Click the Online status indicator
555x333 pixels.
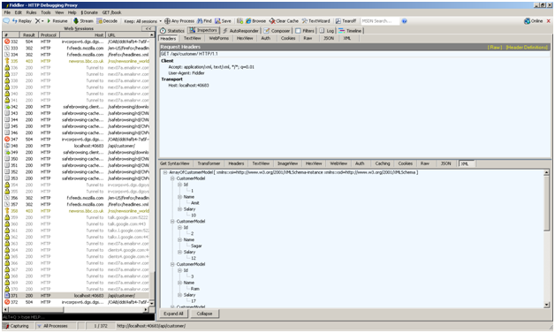[x=534, y=21]
